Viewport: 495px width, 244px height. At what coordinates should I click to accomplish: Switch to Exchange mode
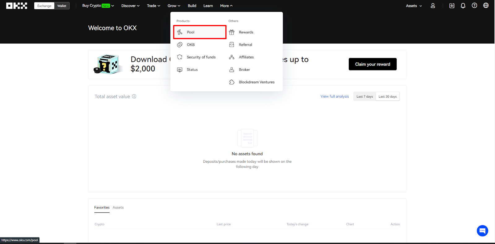tap(44, 6)
